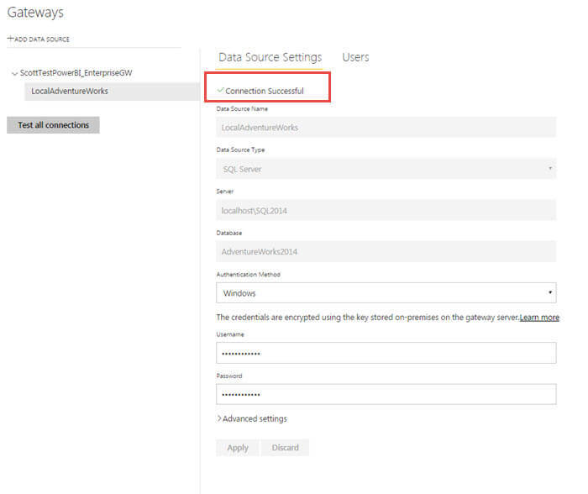The image size is (588, 494).
Task: Click the Server field showing localhost\SQL2014
Action: [386, 211]
